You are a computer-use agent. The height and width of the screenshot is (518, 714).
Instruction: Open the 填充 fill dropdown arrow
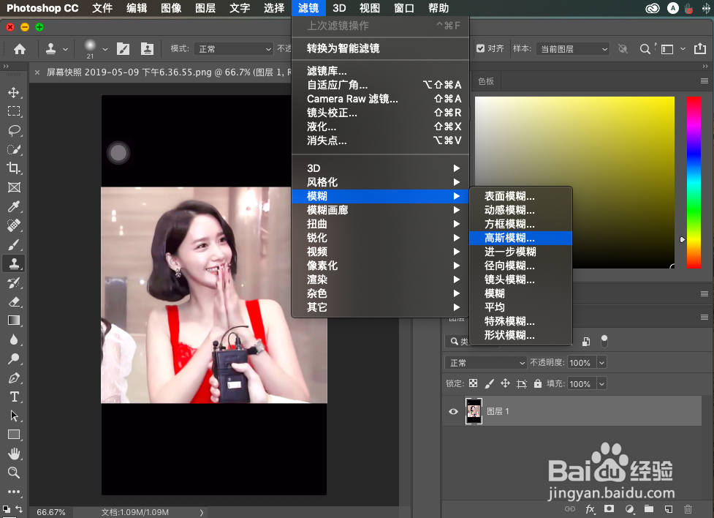(x=601, y=384)
